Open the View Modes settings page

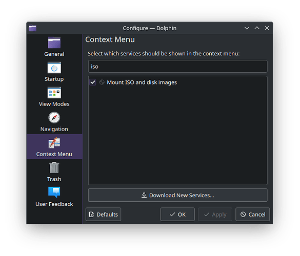[54, 96]
